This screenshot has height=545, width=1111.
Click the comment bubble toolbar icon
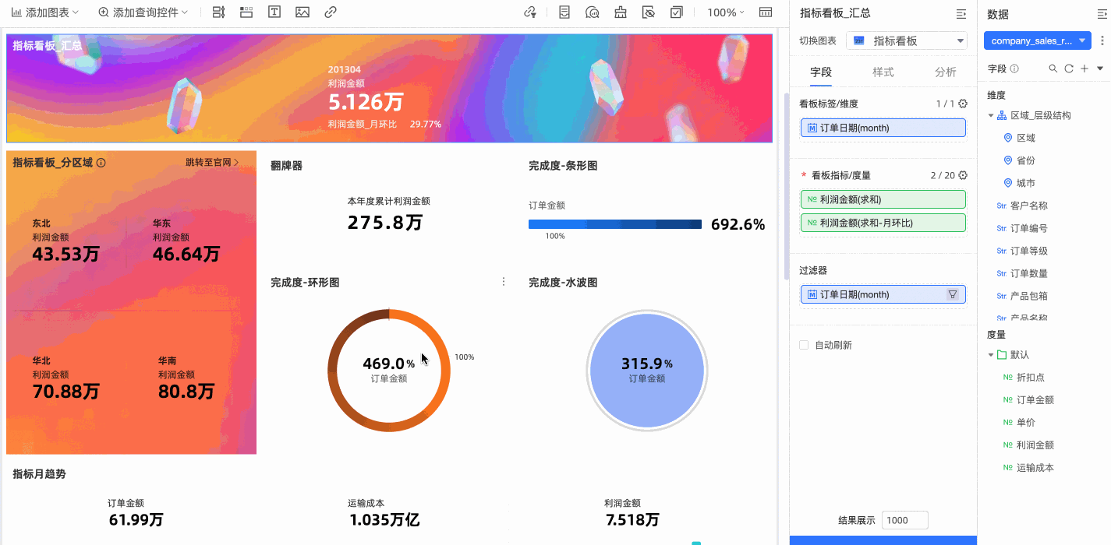tap(593, 12)
